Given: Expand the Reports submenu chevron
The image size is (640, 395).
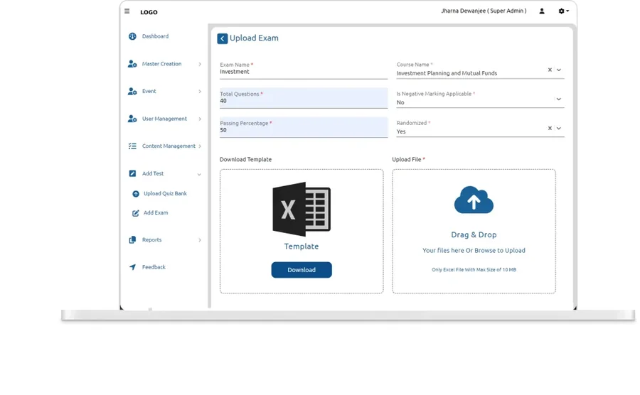Looking at the screenshot, I should point(200,240).
